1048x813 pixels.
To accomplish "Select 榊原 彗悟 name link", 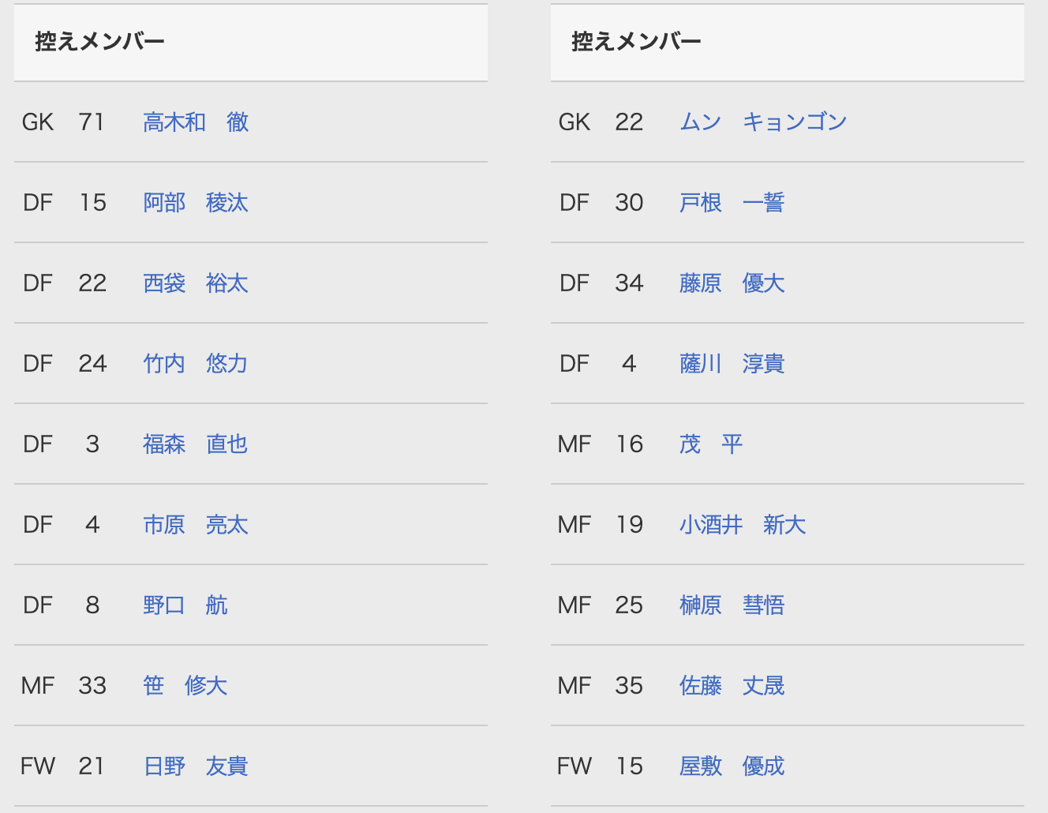I will (x=732, y=605).
